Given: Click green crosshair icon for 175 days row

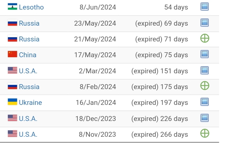Looking at the screenshot, I should coord(205,86).
